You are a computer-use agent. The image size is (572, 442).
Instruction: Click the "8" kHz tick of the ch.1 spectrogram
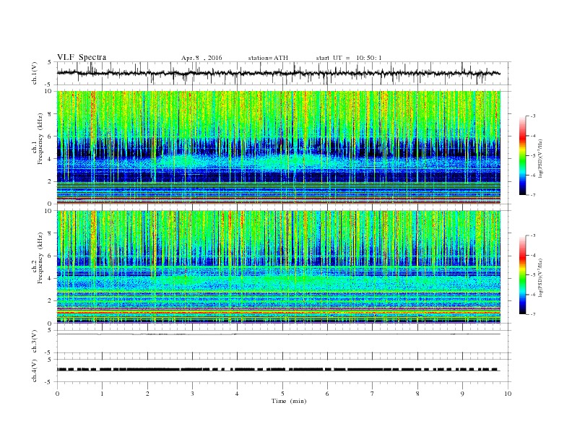(50, 114)
